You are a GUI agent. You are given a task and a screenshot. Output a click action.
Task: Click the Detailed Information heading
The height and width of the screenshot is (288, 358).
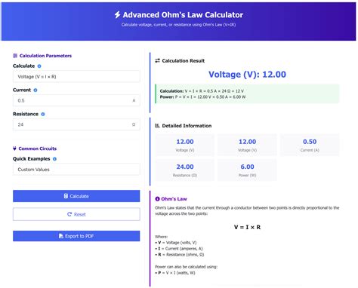point(187,126)
